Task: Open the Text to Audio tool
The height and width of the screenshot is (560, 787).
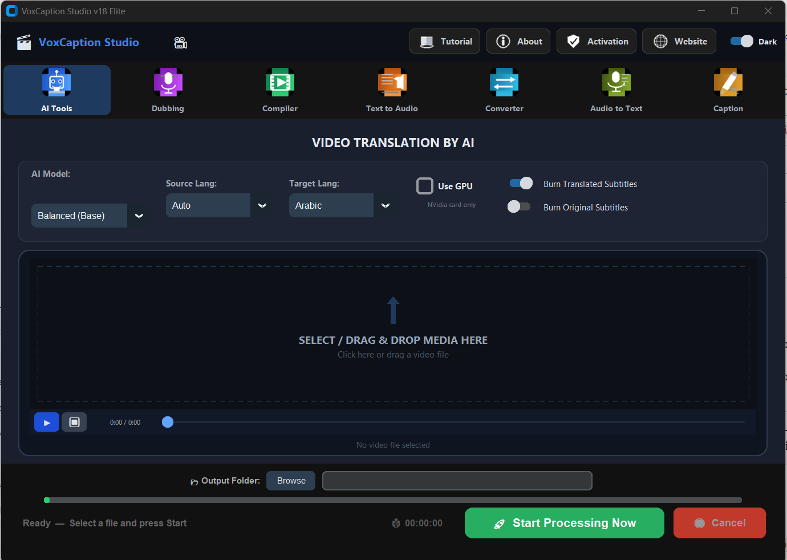Action: point(392,90)
